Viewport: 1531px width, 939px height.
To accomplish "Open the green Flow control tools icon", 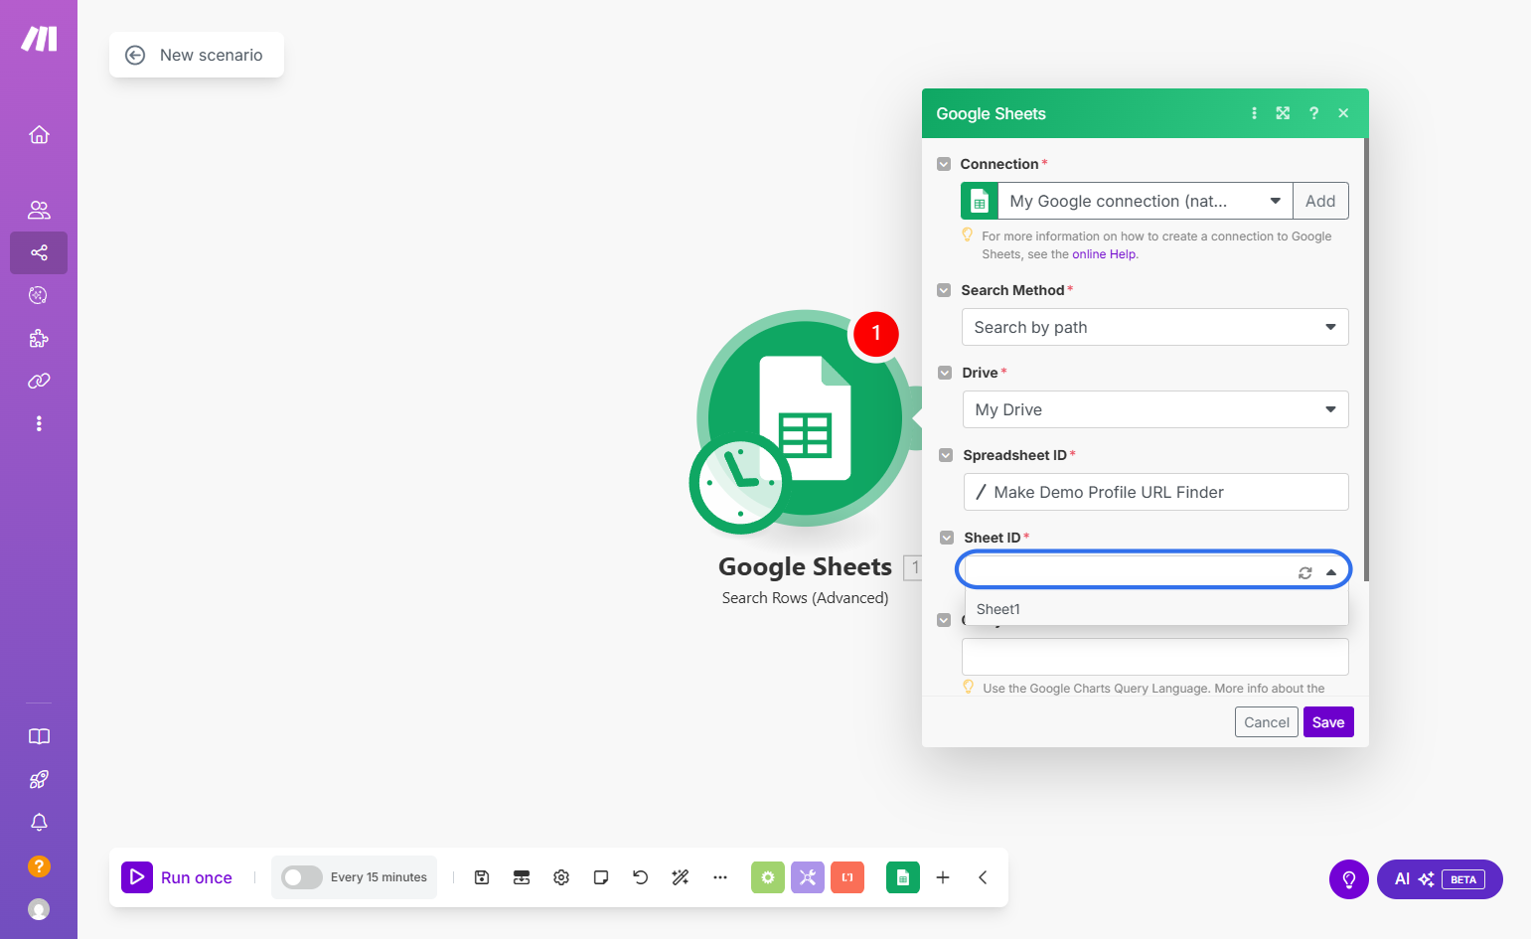I will pos(768,877).
